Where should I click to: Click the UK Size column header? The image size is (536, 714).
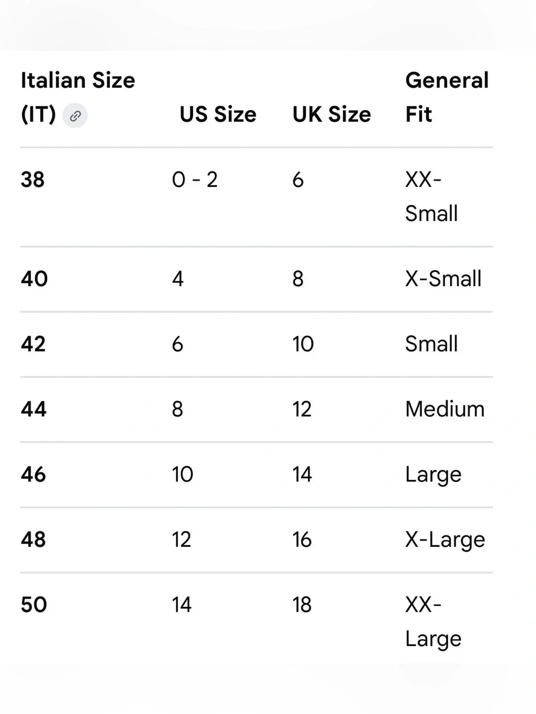click(331, 115)
